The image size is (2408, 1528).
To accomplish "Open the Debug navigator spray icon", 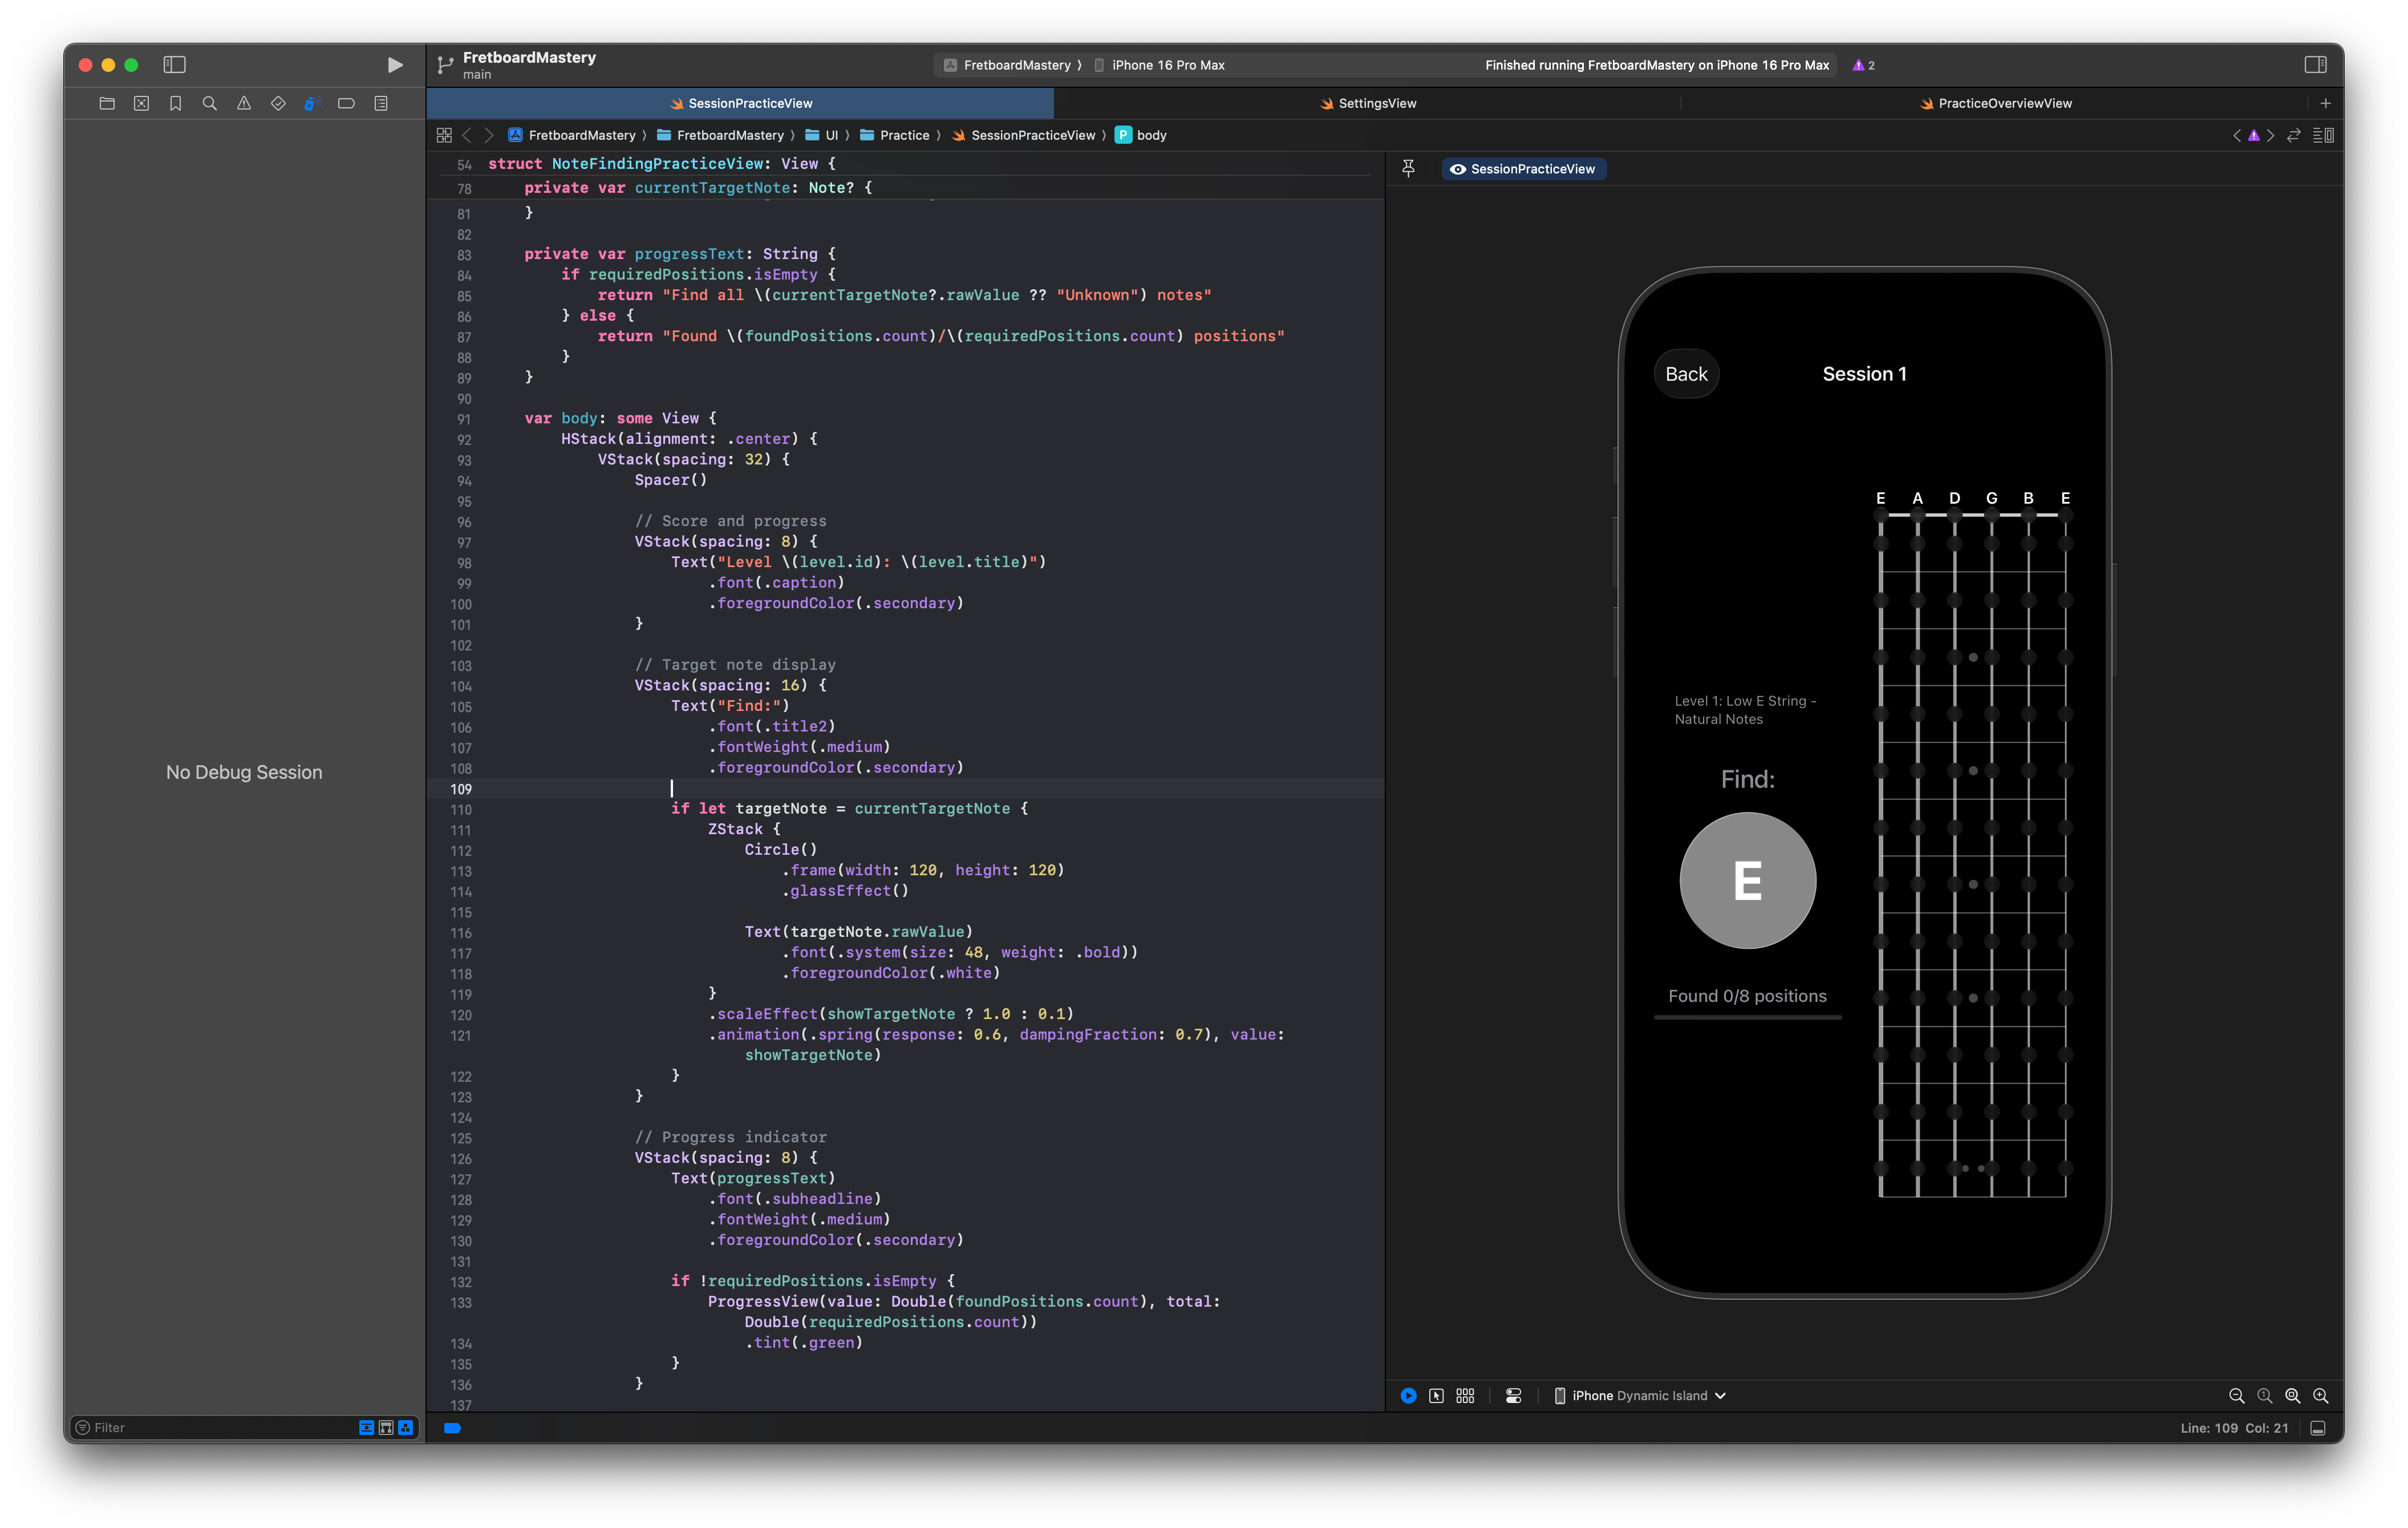I will (312, 103).
